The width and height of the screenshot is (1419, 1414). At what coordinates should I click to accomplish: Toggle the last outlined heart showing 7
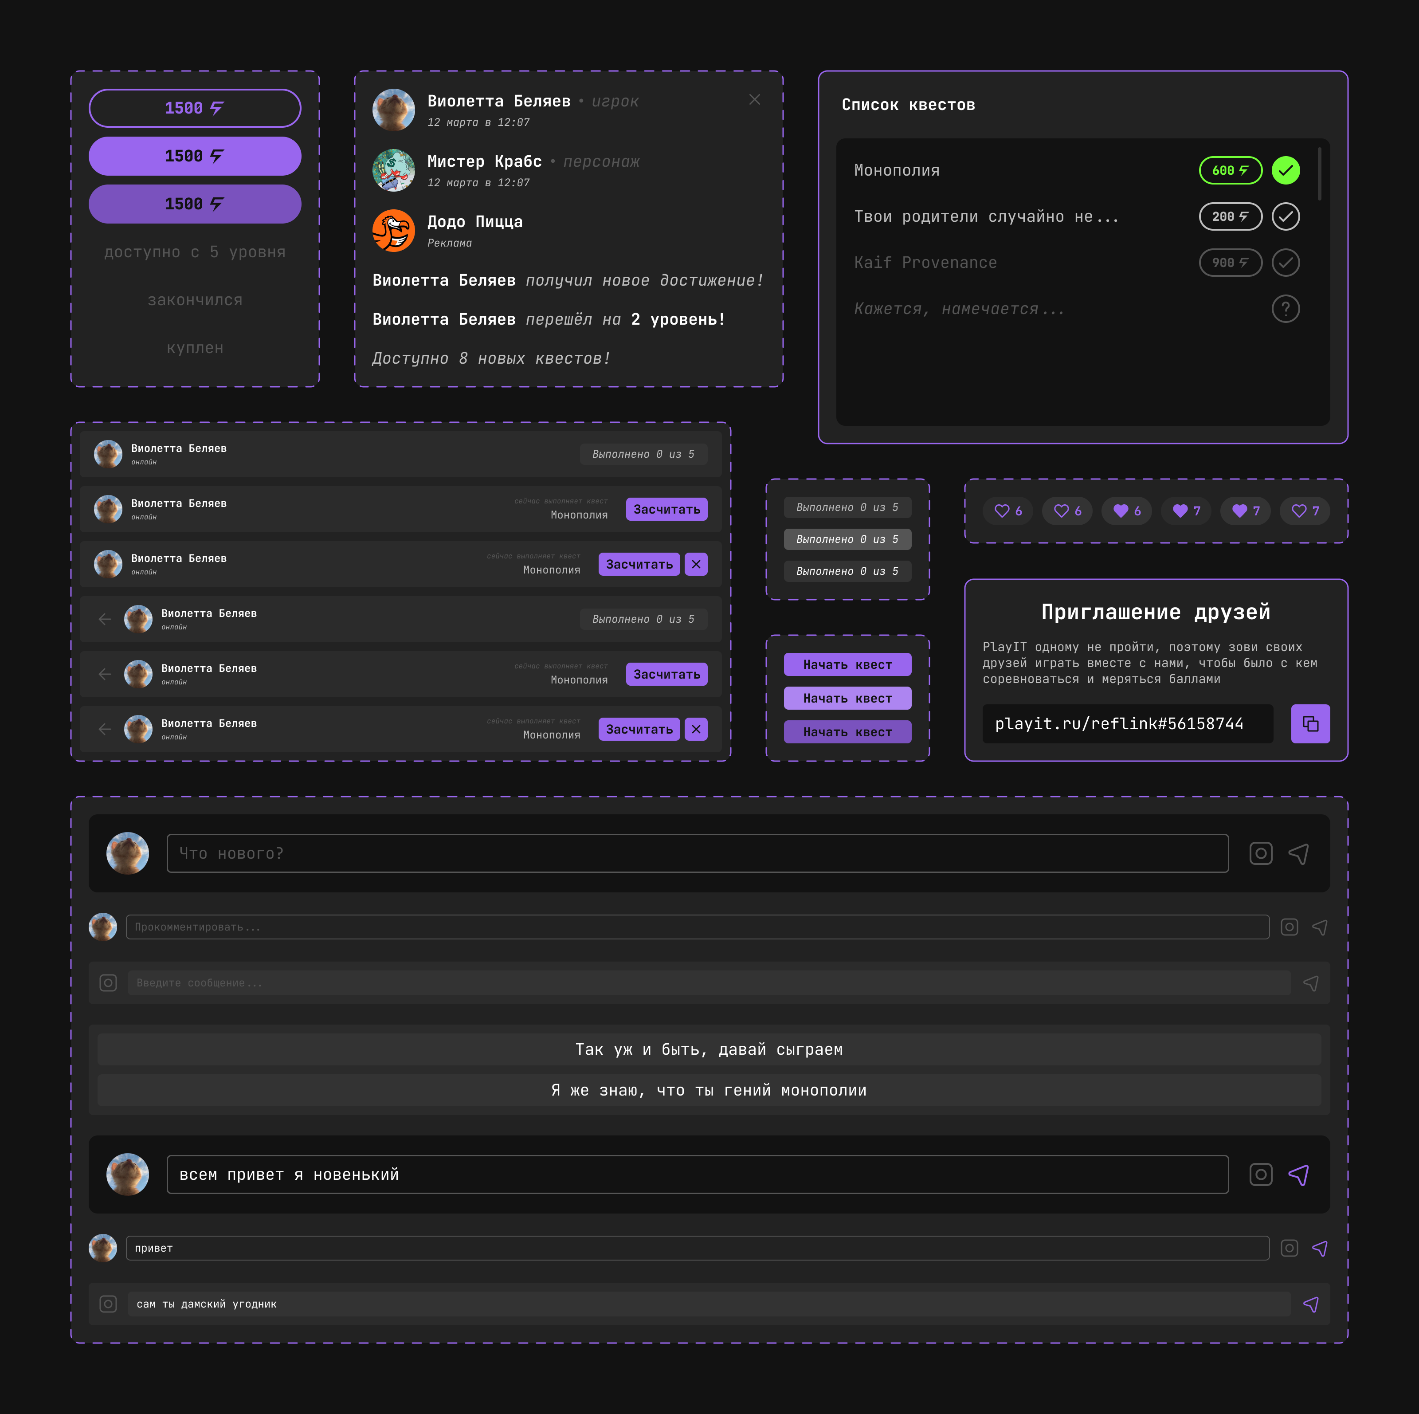click(1305, 511)
